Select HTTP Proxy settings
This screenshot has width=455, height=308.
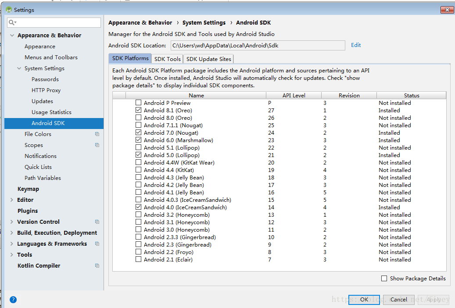coord(46,90)
